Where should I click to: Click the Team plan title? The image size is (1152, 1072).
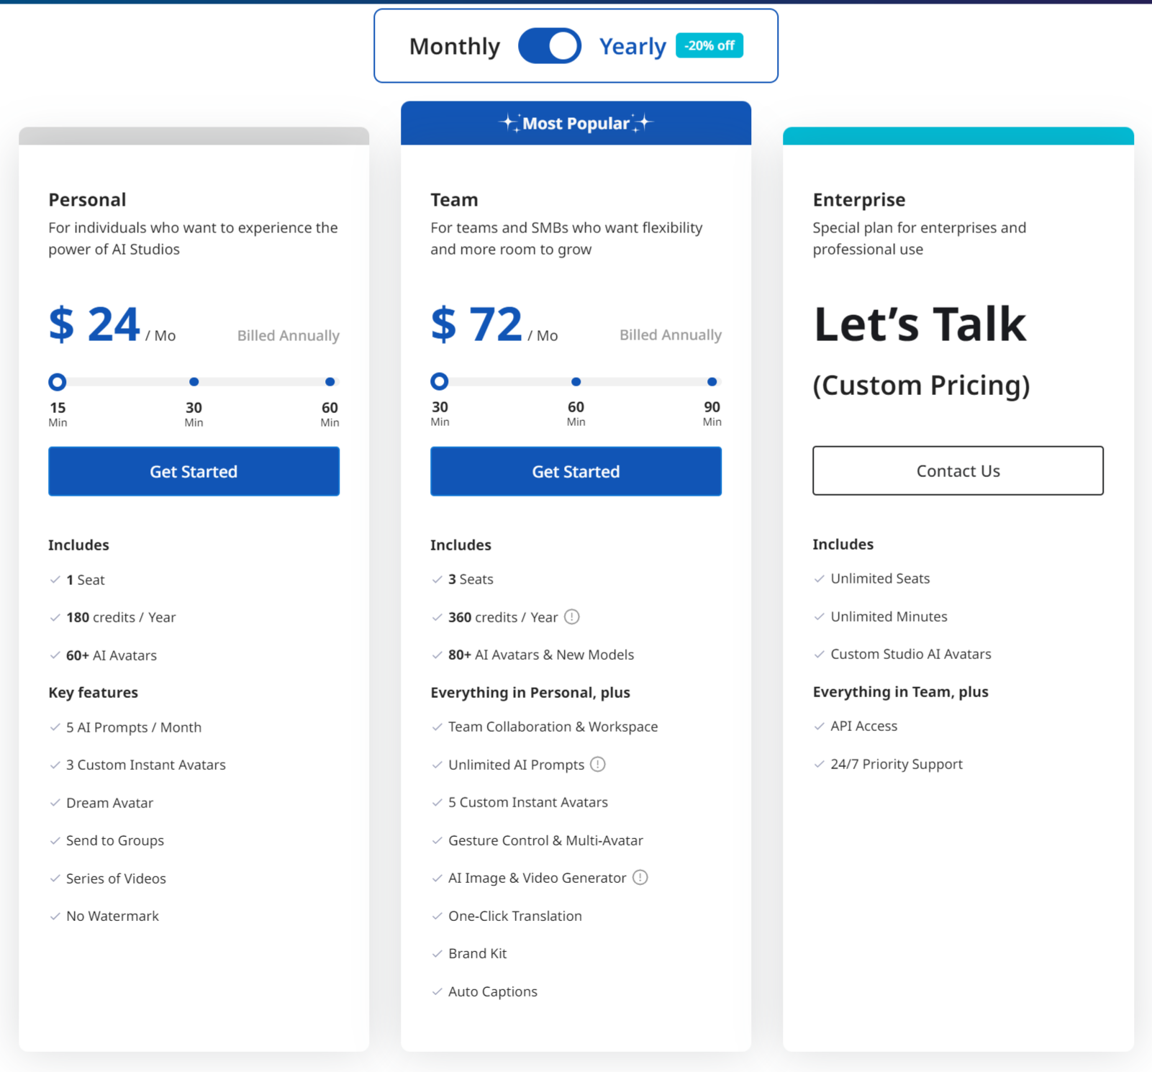454,199
